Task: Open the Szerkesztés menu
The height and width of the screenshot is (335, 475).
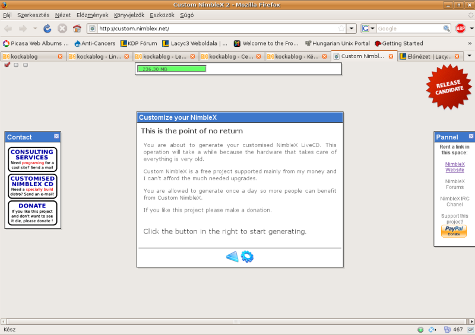Action: 33,15
